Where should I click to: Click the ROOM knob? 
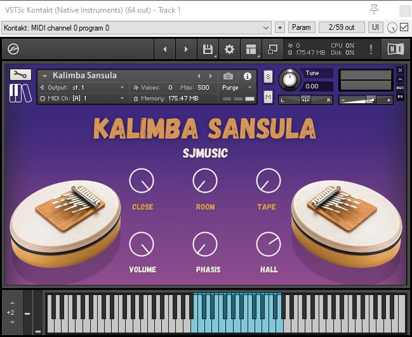[205, 181]
